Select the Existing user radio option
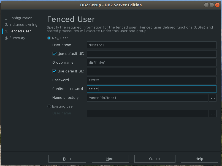 coord(49,106)
